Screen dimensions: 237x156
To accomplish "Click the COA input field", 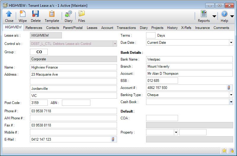I will pyautogui.click(x=162, y=118).
